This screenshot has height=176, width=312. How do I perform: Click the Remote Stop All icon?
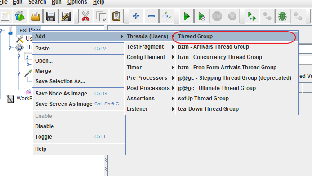pyautogui.click(x=267, y=16)
